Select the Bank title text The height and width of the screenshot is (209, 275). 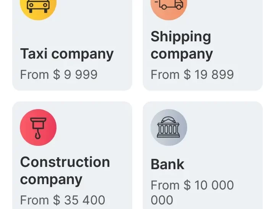168,164
